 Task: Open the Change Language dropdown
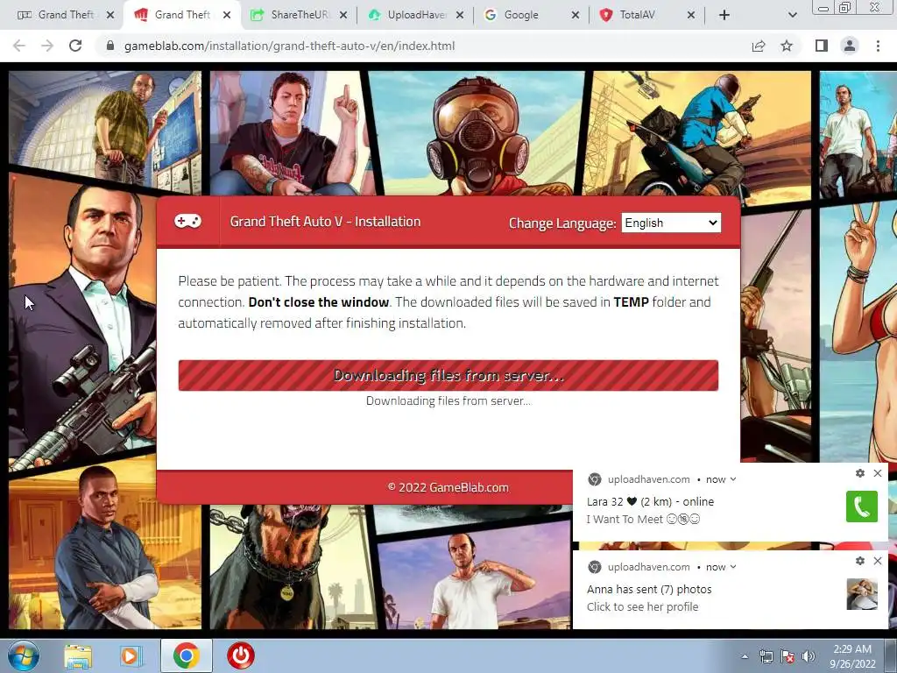click(x=671, y=223)
